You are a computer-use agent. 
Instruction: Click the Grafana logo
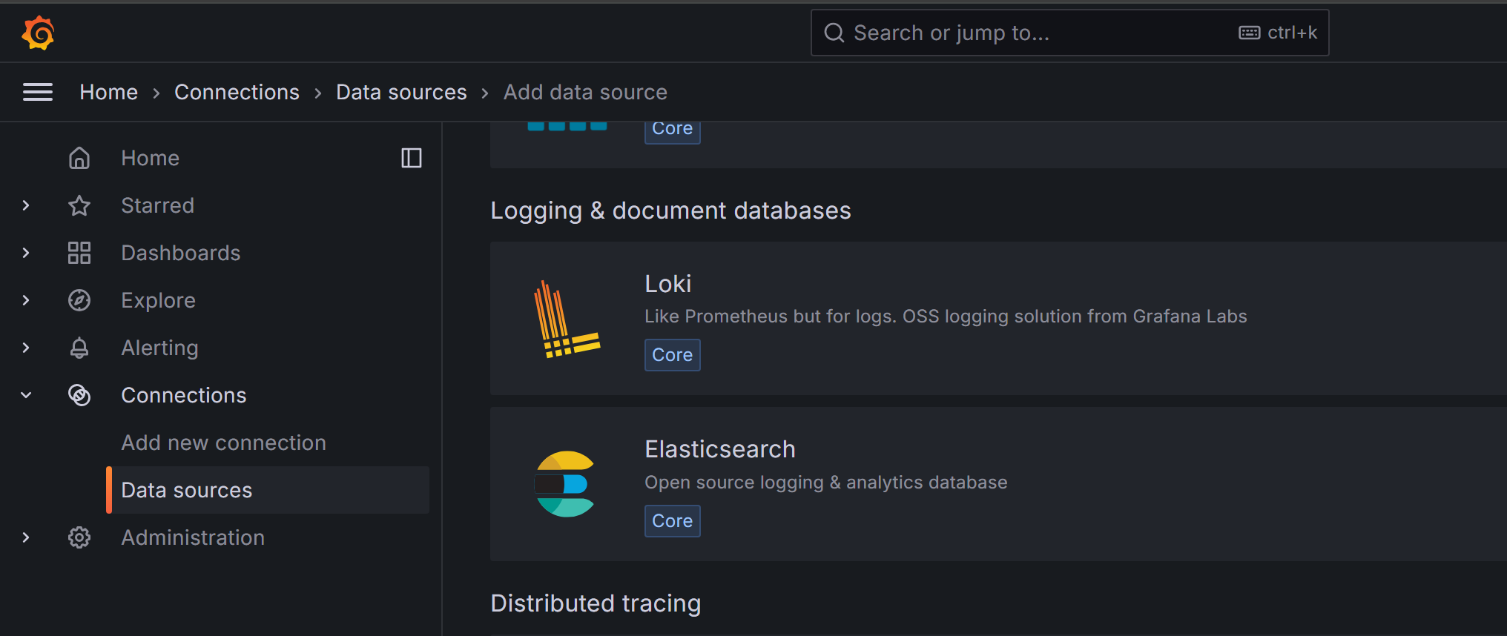(38, 33)
